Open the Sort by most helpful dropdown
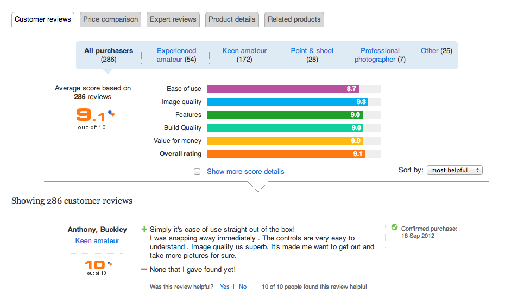 (454, 170)
